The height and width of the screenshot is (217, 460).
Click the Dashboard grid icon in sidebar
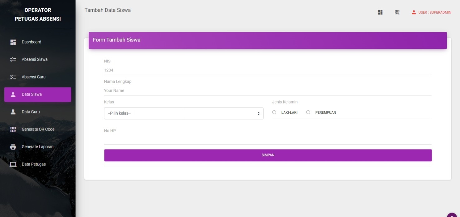pos(13,42)
